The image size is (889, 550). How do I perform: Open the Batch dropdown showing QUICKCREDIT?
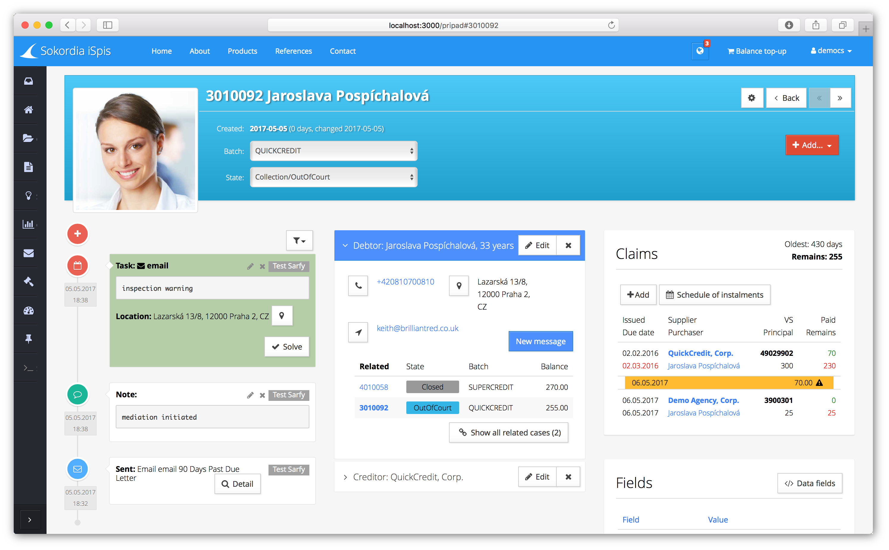pyautogui.click(x=334, y=151)
